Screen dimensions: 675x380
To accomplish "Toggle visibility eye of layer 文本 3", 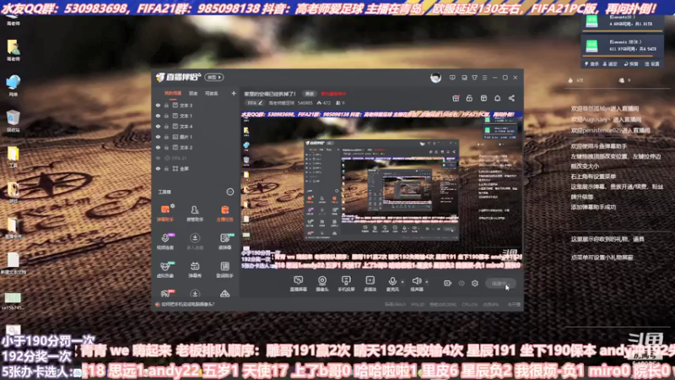I will [x=158, y=105].
